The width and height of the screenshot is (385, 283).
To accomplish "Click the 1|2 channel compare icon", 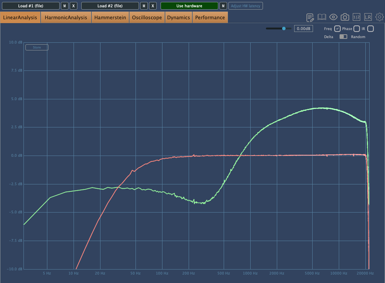I will [357, 17].
